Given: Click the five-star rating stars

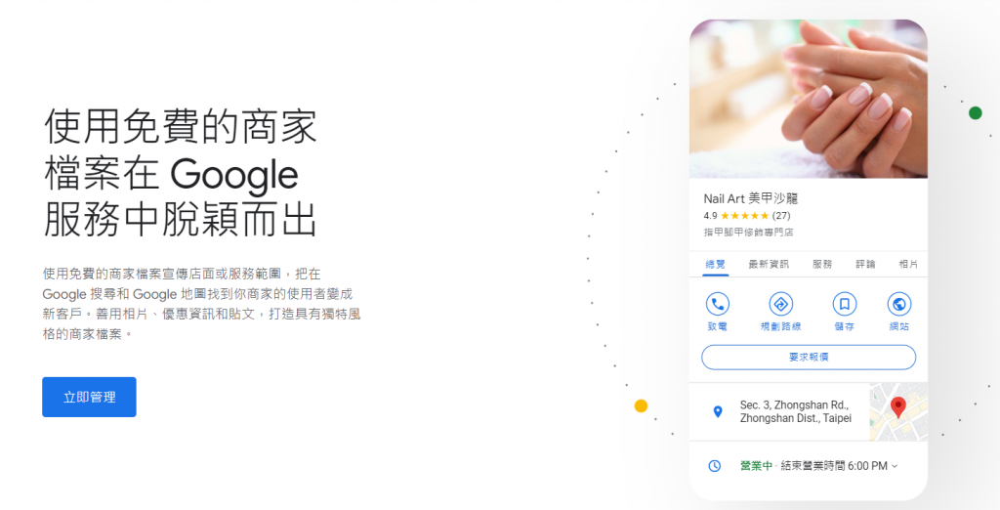Looking at the screenshot, I should (744, 216).
